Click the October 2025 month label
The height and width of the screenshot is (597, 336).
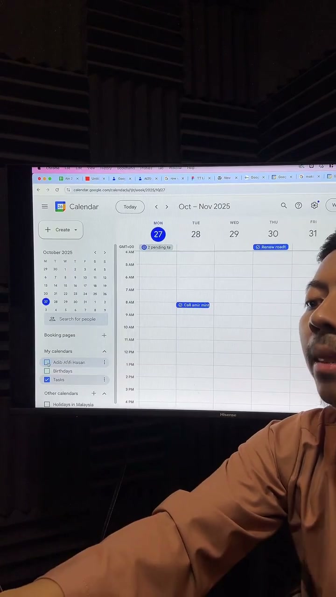click(58, 252)
